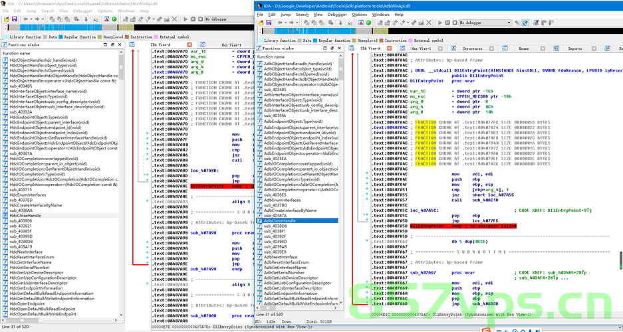Click the red triangle icon in AdbWinApi toolbar

(361, 23)
